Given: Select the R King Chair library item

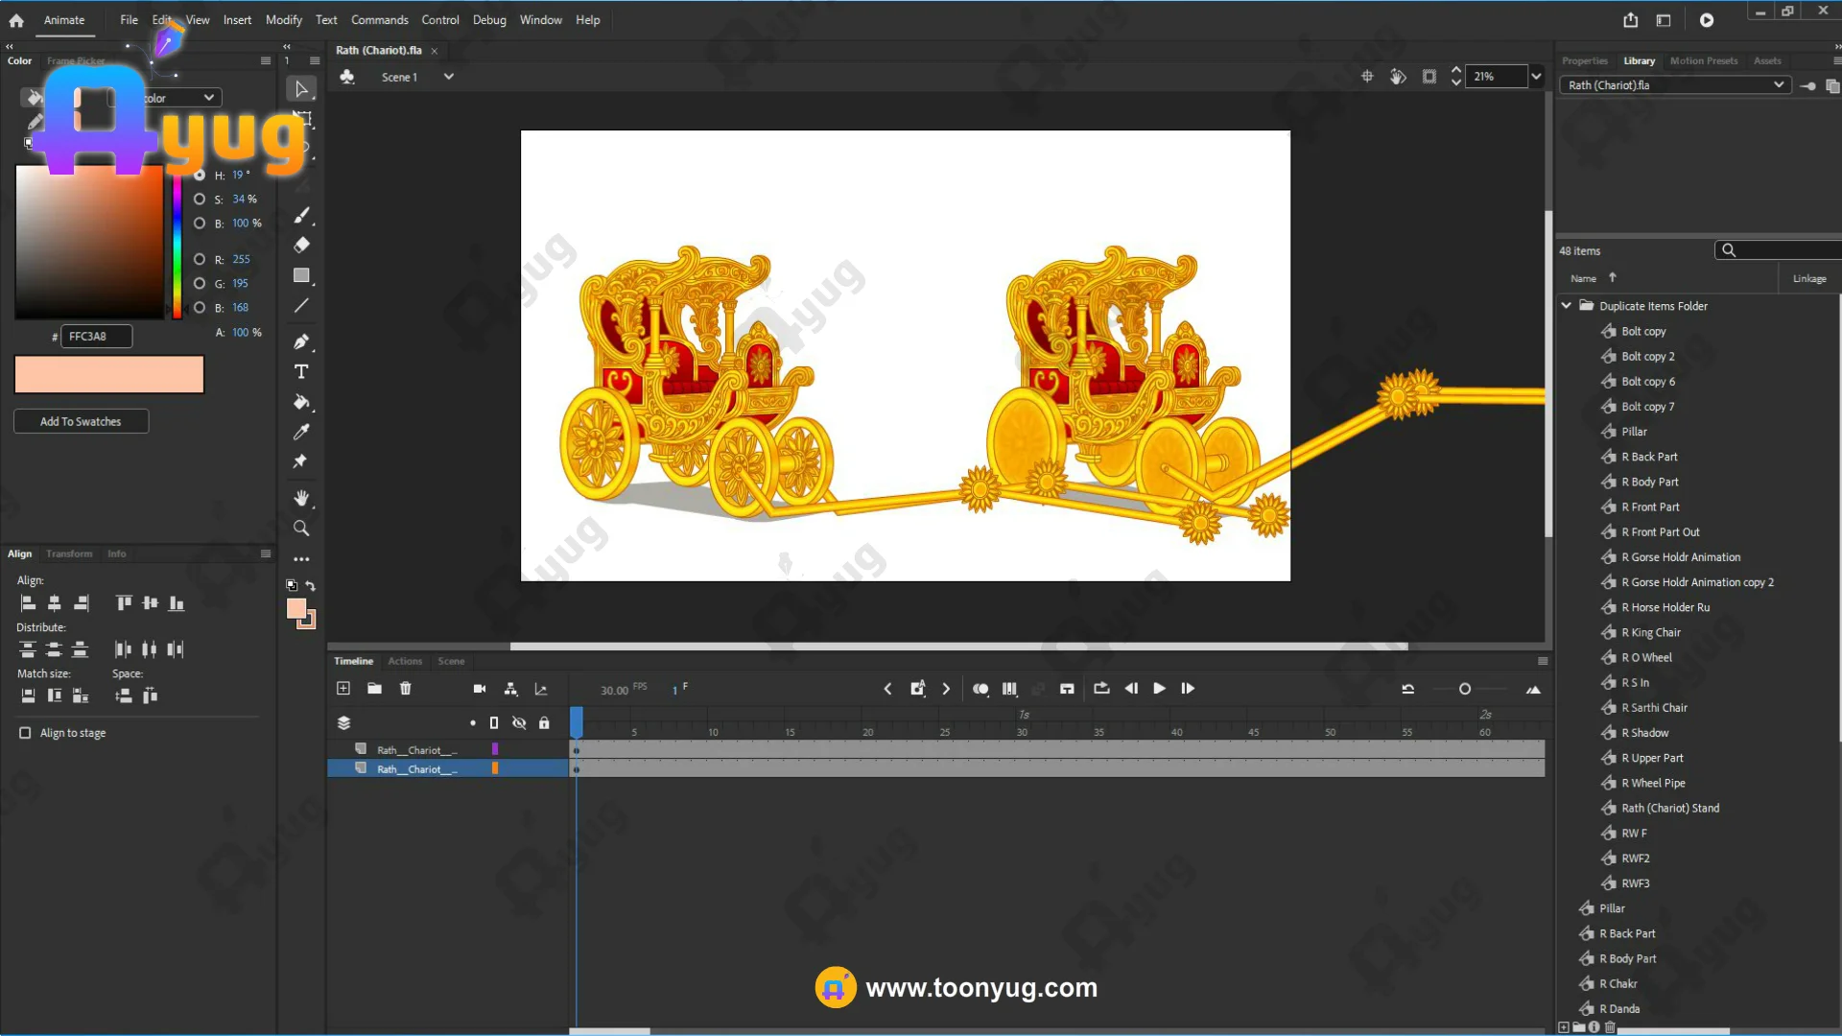Looking at the screenshot, I should (1650, 632).
